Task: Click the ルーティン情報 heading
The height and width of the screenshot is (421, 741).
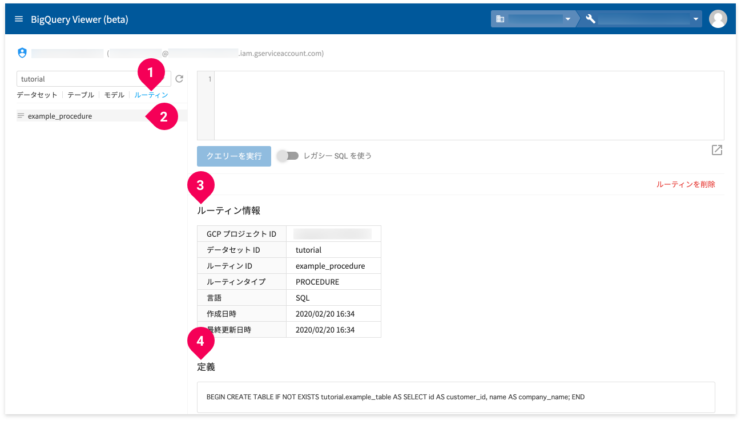Action: click(x=229, y=211)
